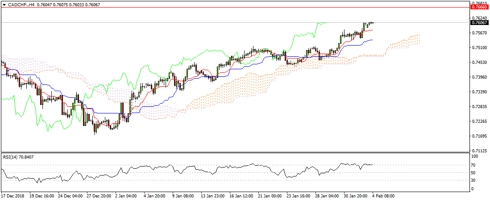
Task: Click the 0.76240 price axis label
Action: pos(480,18)
